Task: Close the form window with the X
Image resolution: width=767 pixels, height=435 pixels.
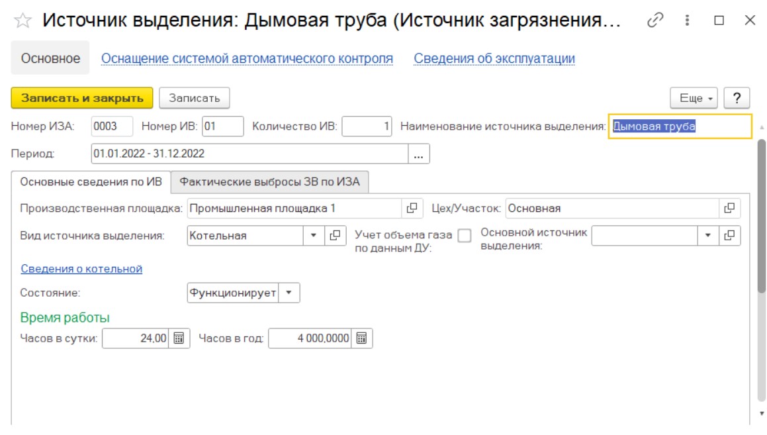Action: point(750,20)
